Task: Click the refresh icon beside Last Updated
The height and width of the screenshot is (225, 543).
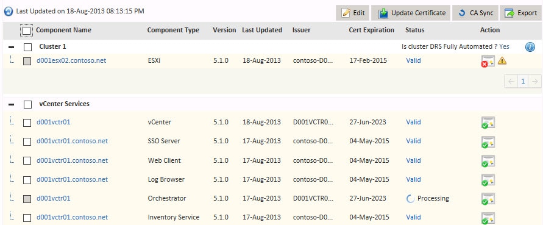Action: 9,12
